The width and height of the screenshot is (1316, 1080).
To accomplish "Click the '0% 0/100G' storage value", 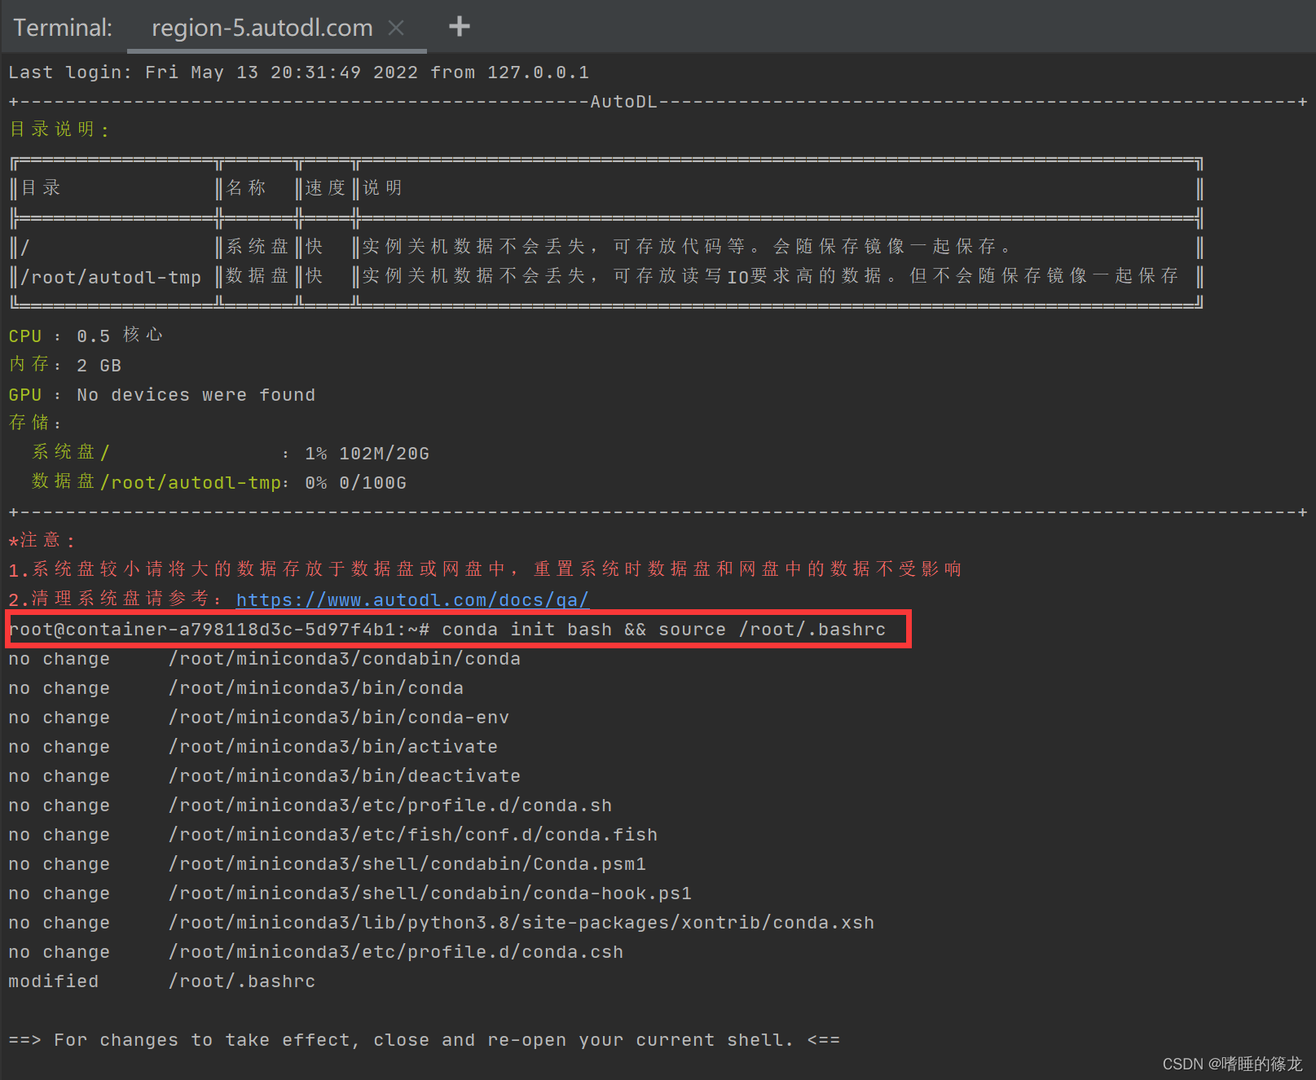I will (x=355, y=483).
